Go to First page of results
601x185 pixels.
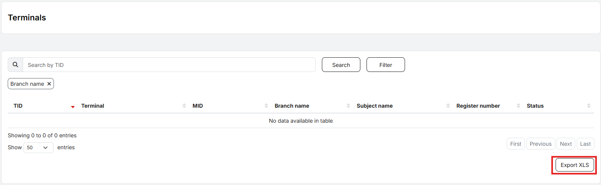(x=516, y=144)
